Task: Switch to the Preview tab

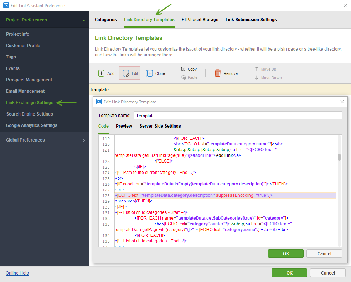Action: pyautogui.click(x=124, y=126)
